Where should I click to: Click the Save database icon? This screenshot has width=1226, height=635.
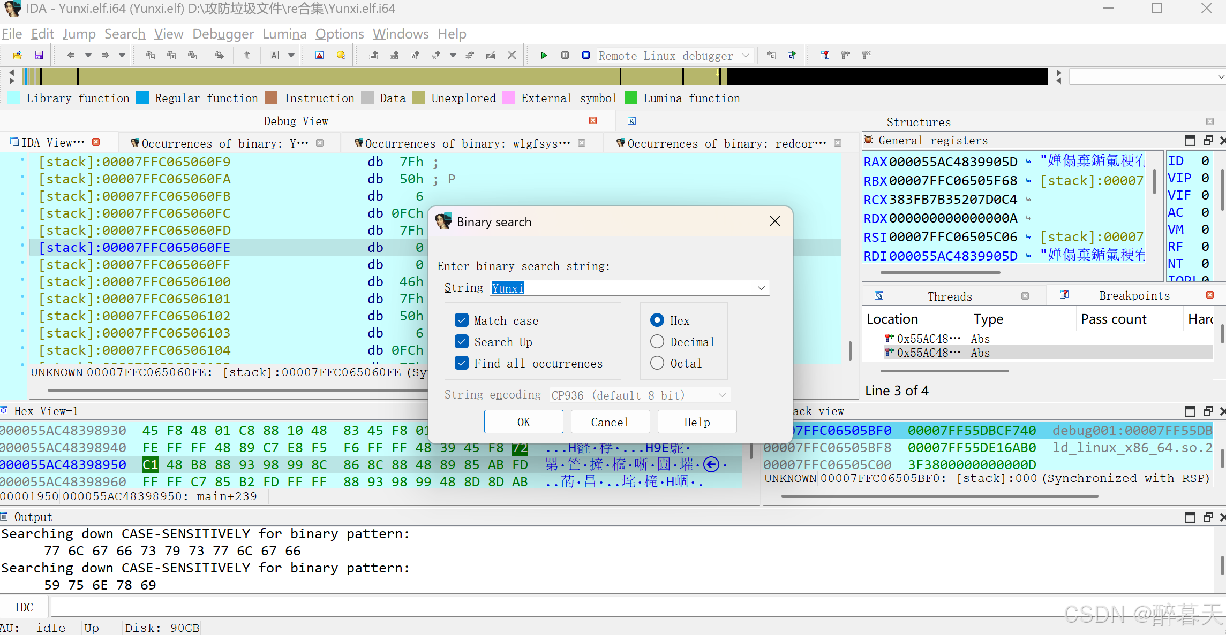pyautogui.click(x=39, y=55)
